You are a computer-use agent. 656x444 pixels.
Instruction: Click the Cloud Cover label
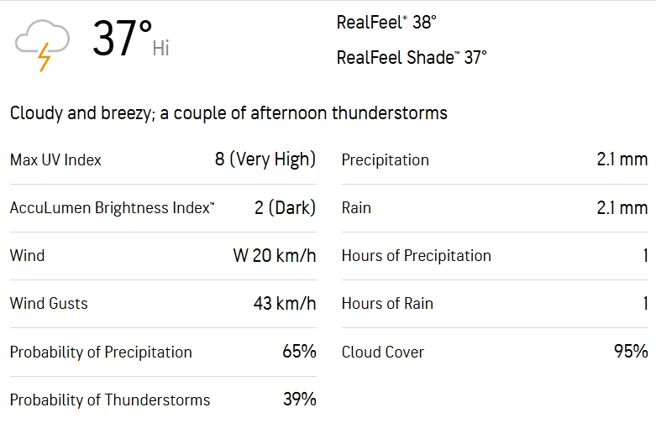(x=382, y=352)
